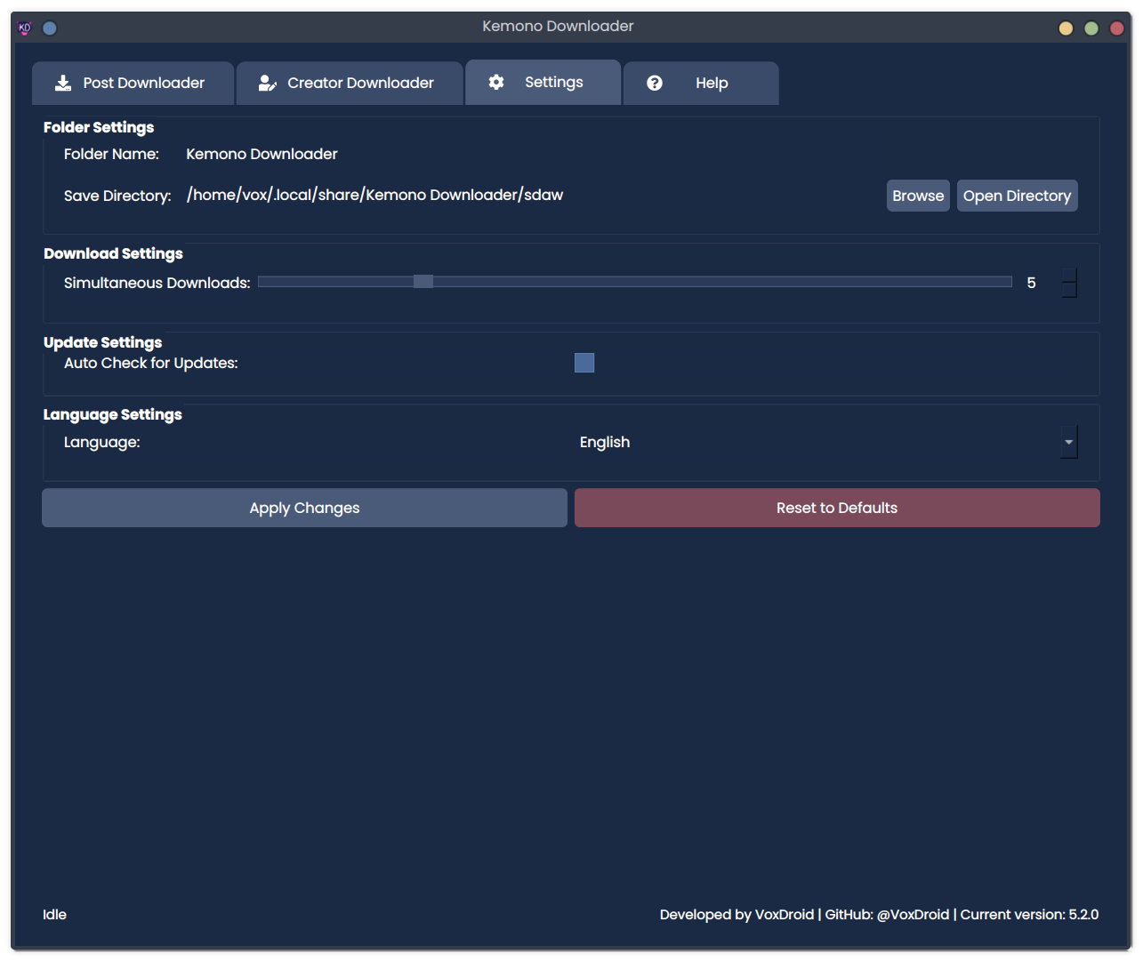Expand the Language combo box arrow
The image size is (1143, 962).
tap(1068, 442)
